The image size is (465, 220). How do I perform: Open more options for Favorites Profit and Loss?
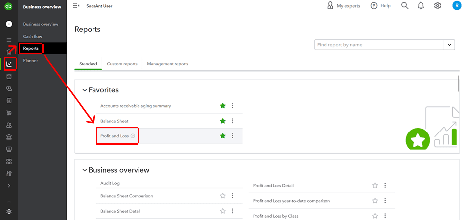232,136
